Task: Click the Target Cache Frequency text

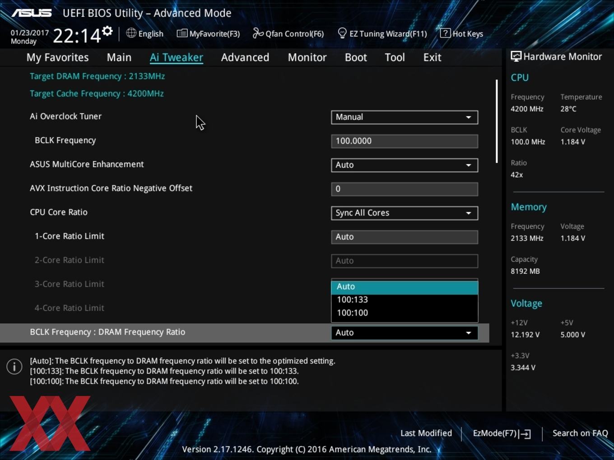Action: pos(97,94)
